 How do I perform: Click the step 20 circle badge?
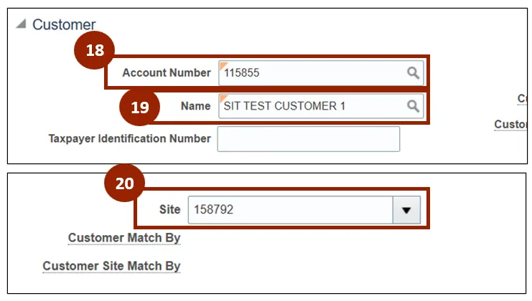(124, 183)
